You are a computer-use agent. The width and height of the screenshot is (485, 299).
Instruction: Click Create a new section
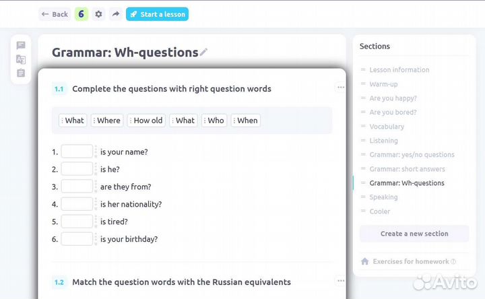point(414,234)
